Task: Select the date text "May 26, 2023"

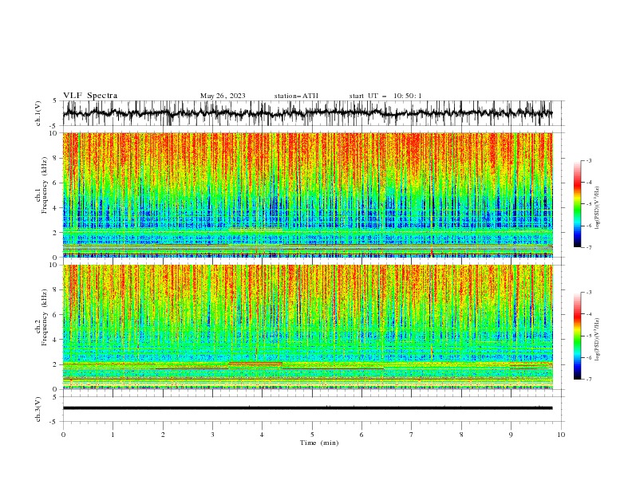Action: coord(223,96)
